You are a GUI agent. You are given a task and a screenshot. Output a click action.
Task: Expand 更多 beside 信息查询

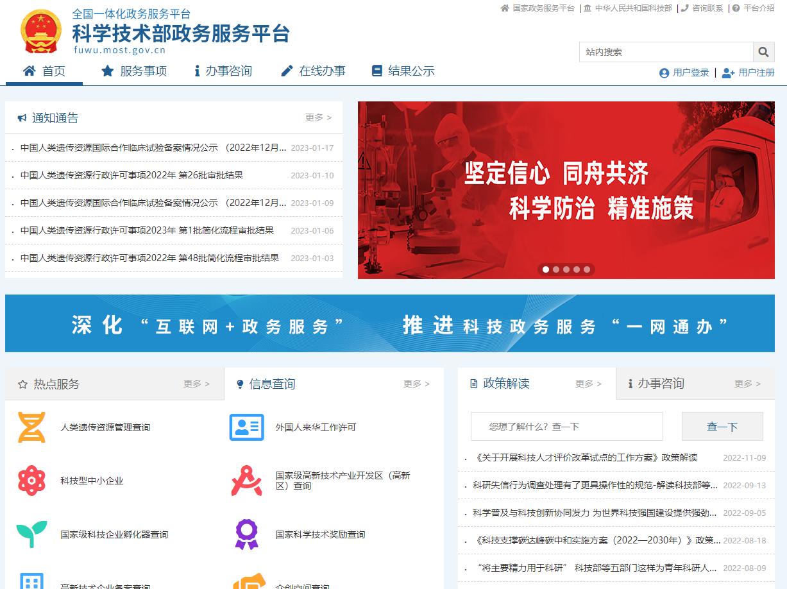coord(416,384)
